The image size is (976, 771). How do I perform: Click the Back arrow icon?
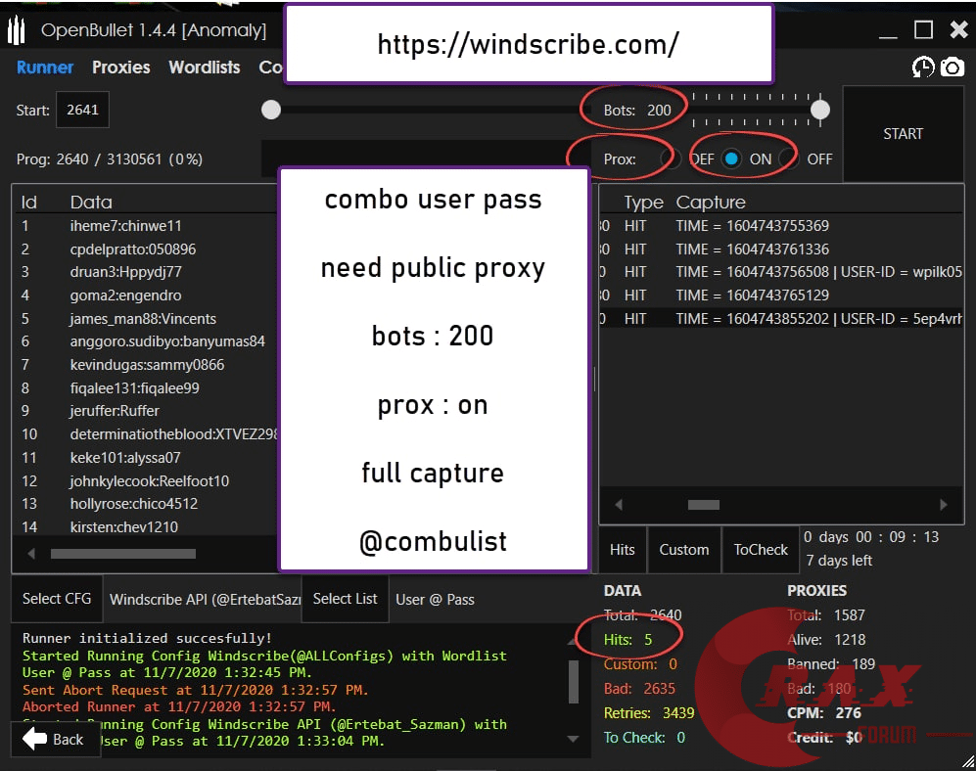coord(35,739)
